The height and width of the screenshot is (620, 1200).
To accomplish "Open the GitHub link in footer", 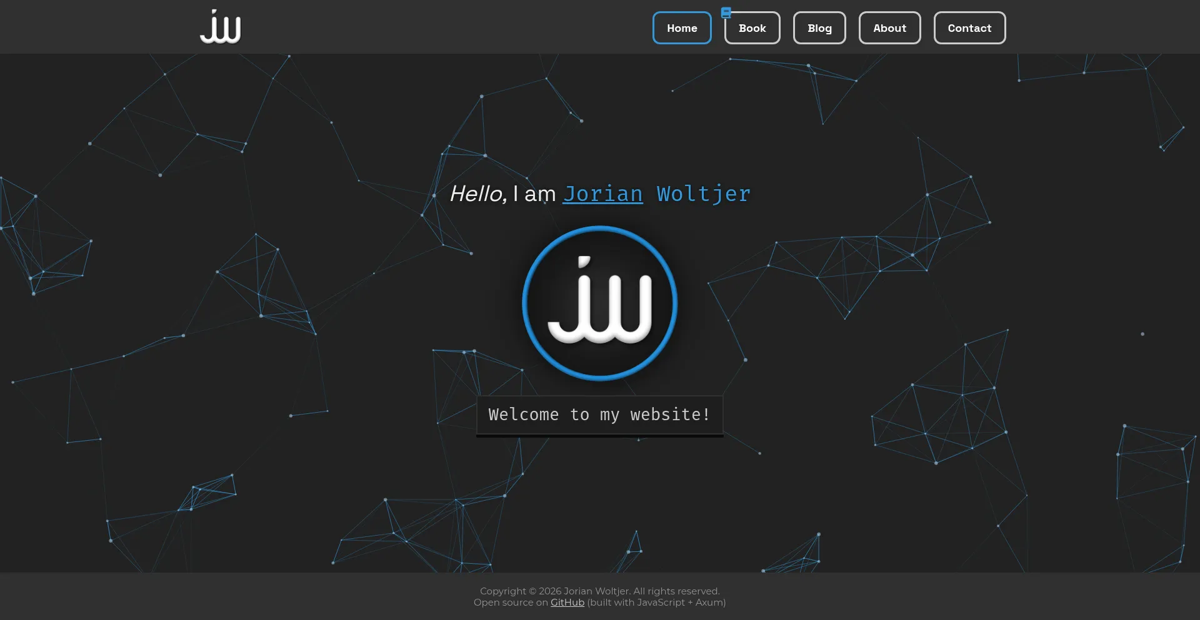I will (567, 603).
